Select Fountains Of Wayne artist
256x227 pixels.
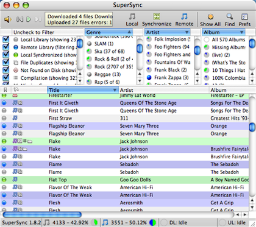coord(172,62)
